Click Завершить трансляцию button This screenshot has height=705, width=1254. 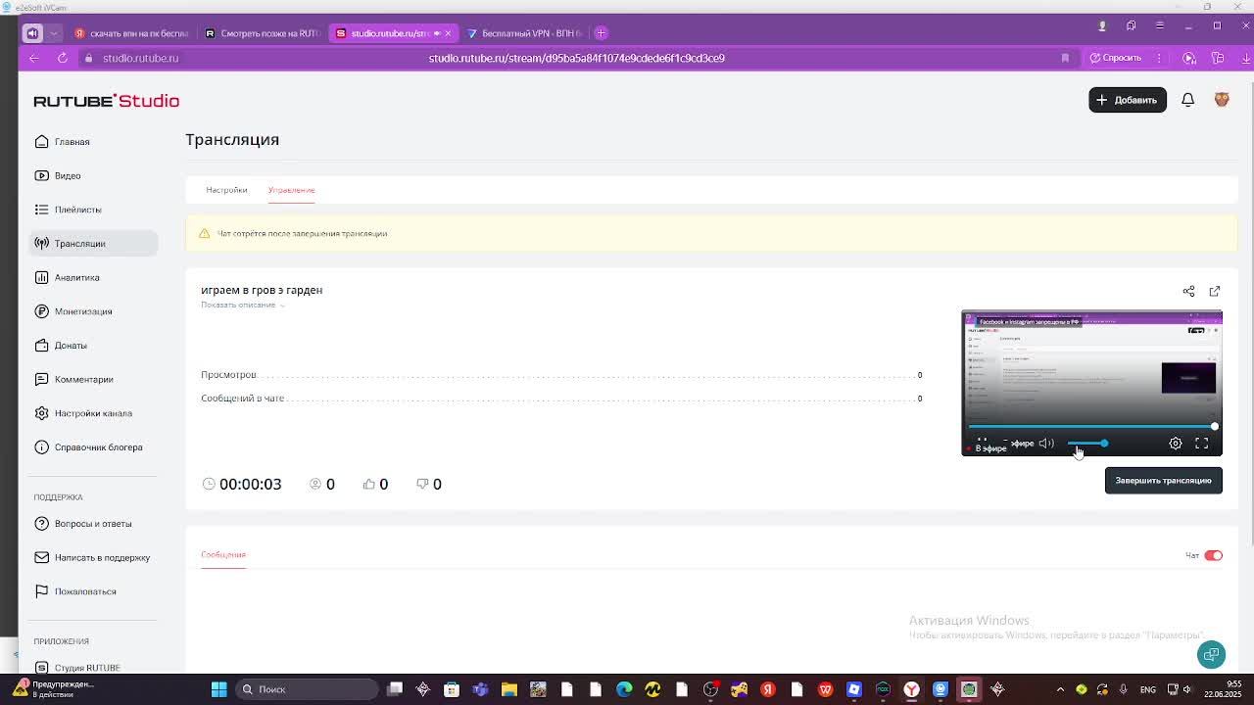coord(1164,481)
